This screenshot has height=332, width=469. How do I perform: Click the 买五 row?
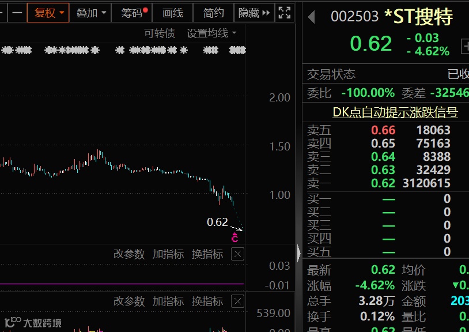tap(386, 251)
